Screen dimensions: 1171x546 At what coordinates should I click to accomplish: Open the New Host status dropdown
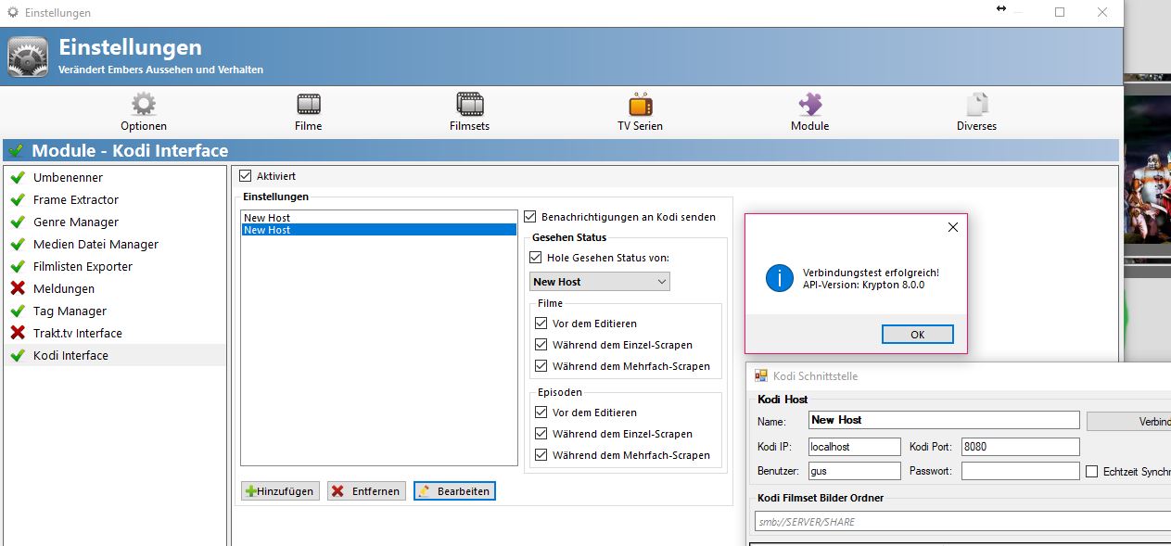pyautogui.click(x=600, y=281)
